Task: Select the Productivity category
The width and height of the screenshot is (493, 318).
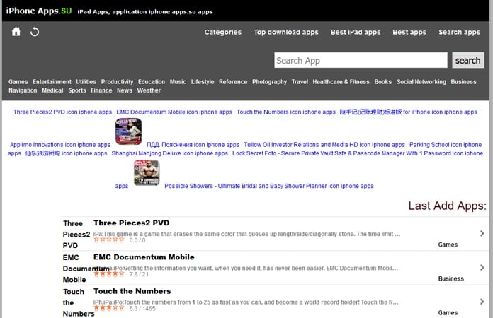Action: pos(118,82)
